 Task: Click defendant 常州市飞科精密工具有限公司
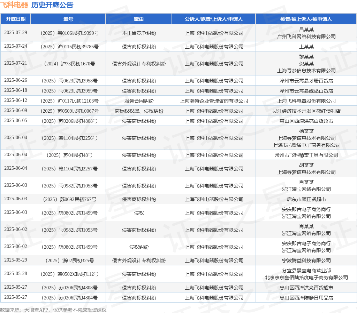click(306, 155)
